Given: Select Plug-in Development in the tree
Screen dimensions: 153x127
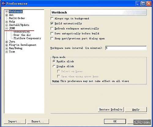Looking at the screenshot, I should [x=23, y=45].
